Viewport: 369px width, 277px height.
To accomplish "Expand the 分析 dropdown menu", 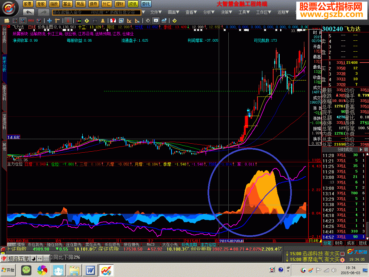I will pos(209,12).
